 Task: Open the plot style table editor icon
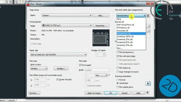[148, 16]
